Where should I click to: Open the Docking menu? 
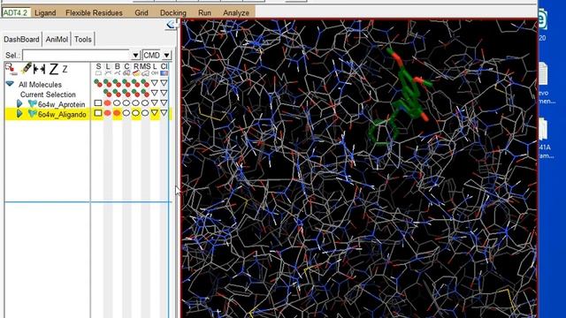[x=173, y=12]
